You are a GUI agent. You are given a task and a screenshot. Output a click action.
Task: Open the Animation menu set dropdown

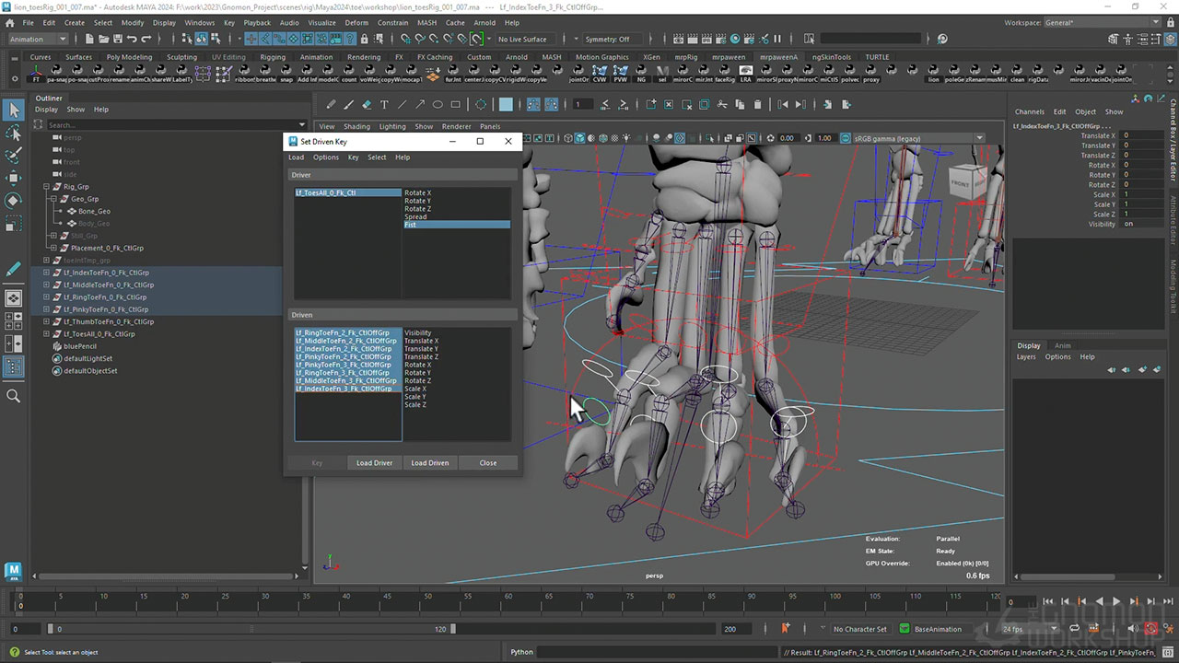point(37,39)
